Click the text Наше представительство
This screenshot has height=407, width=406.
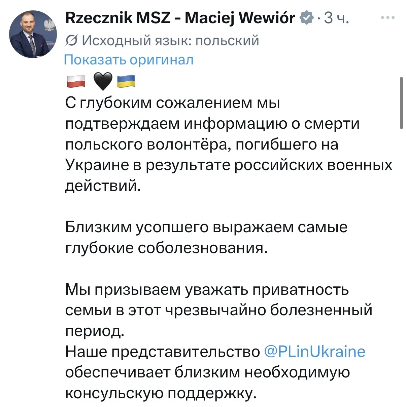click(x=163, y=352)
